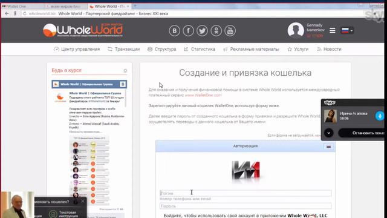
Task: Open the user avatar profile picture
Action: (x=296, y=30)
